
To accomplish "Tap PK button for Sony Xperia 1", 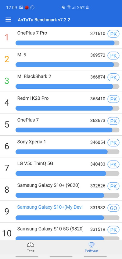I will click(113, 143).
